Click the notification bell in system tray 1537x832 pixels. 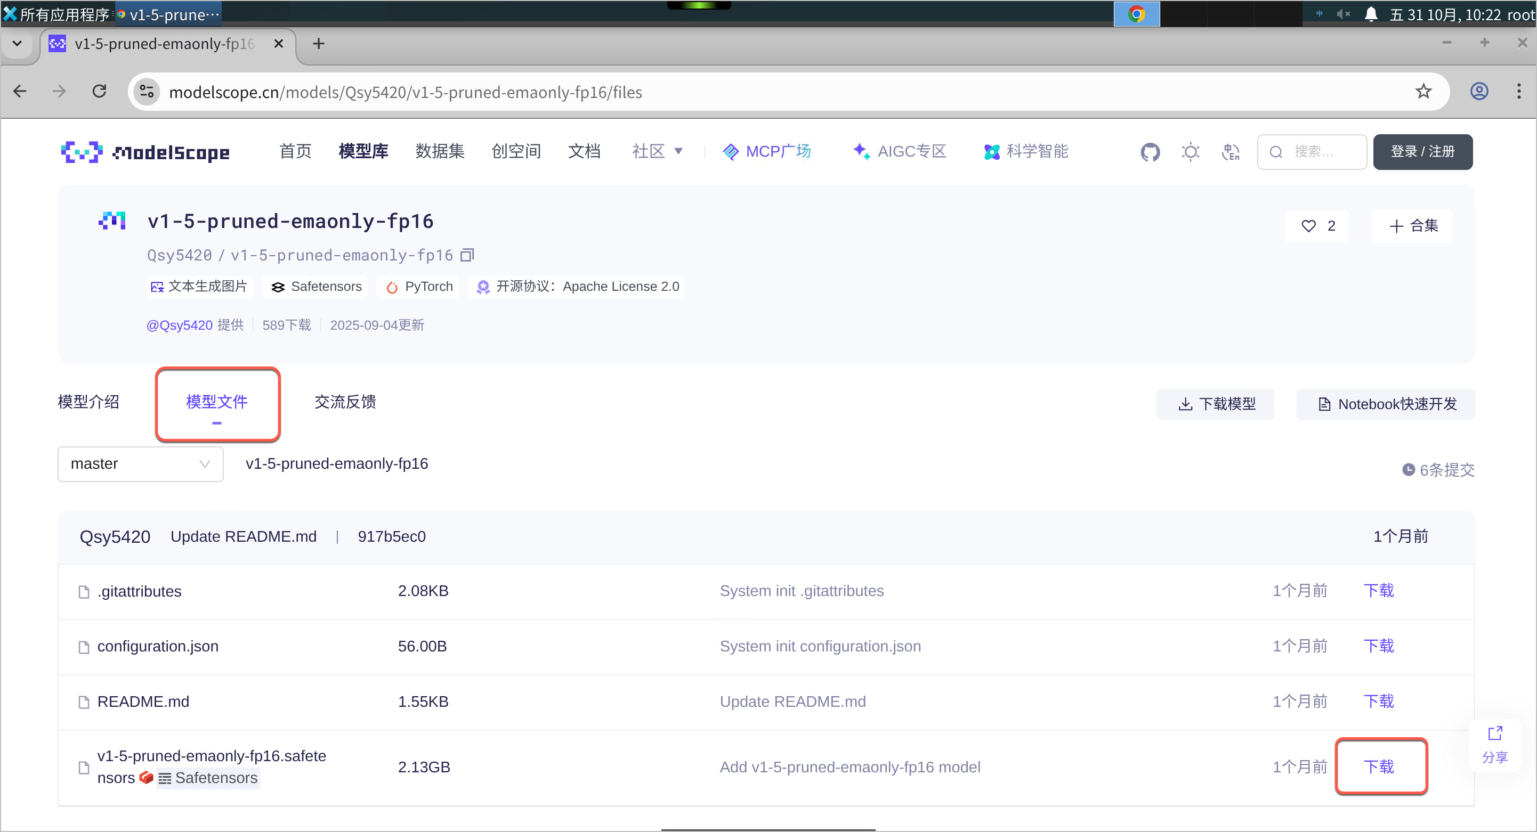1371,14
